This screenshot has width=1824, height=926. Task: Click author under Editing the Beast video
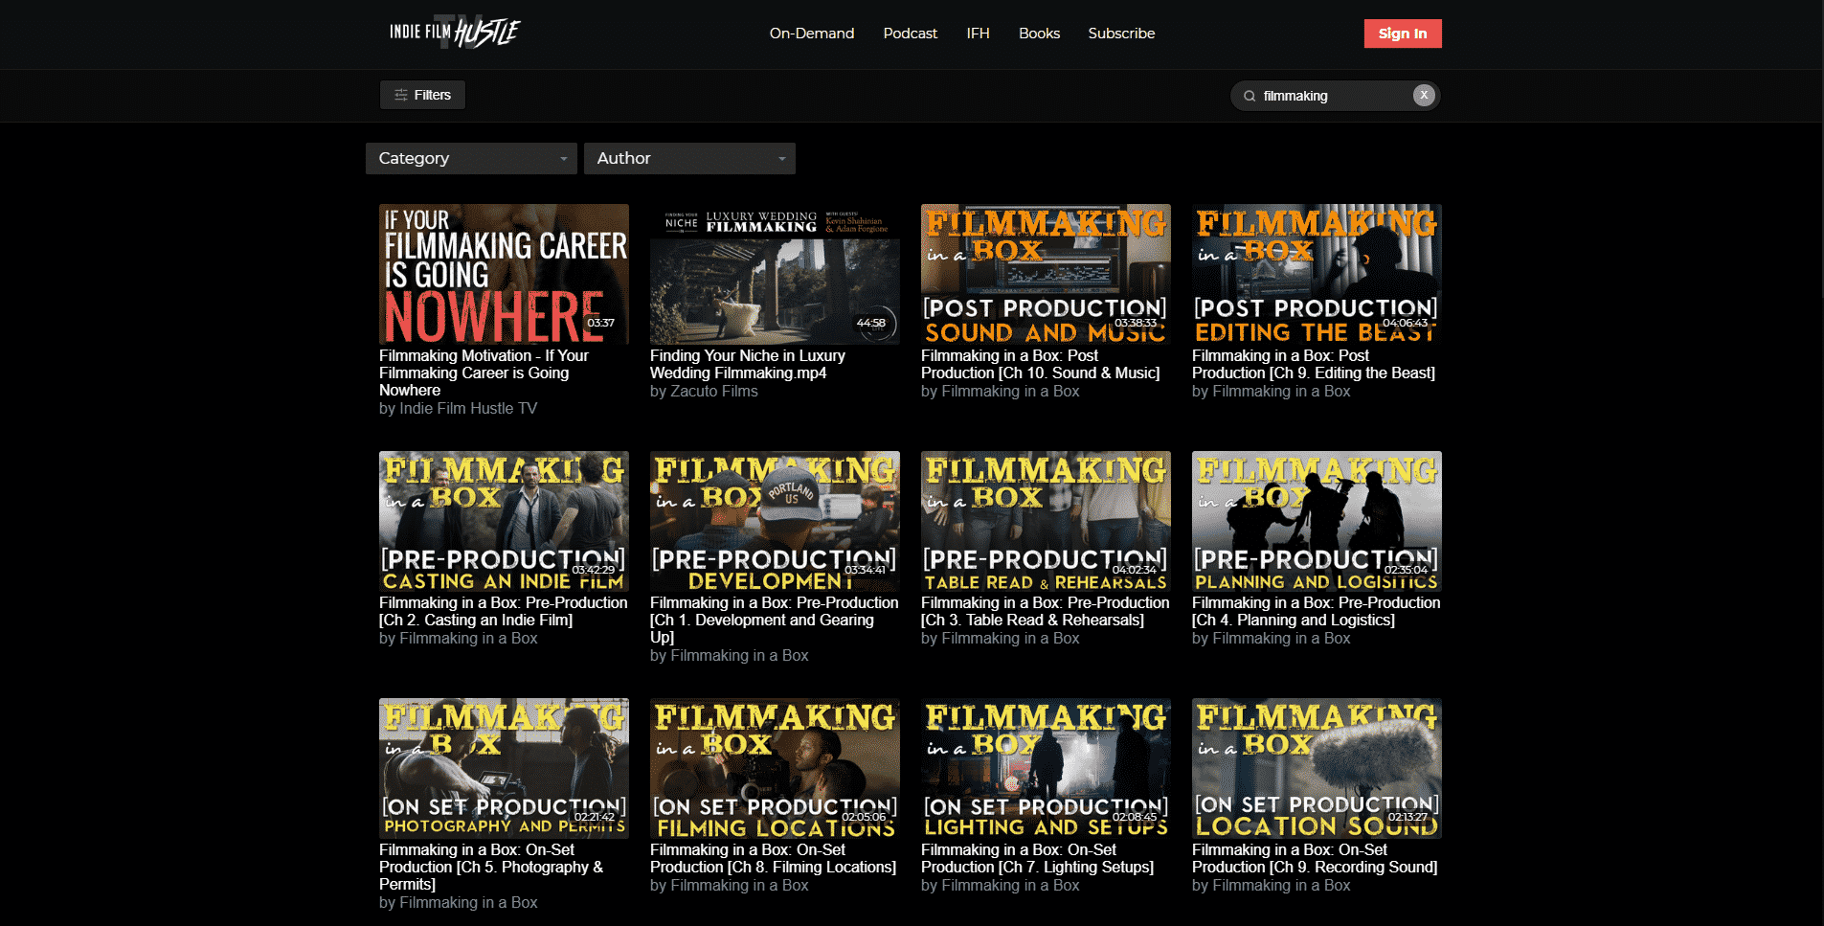click(x=1272, y=391)
